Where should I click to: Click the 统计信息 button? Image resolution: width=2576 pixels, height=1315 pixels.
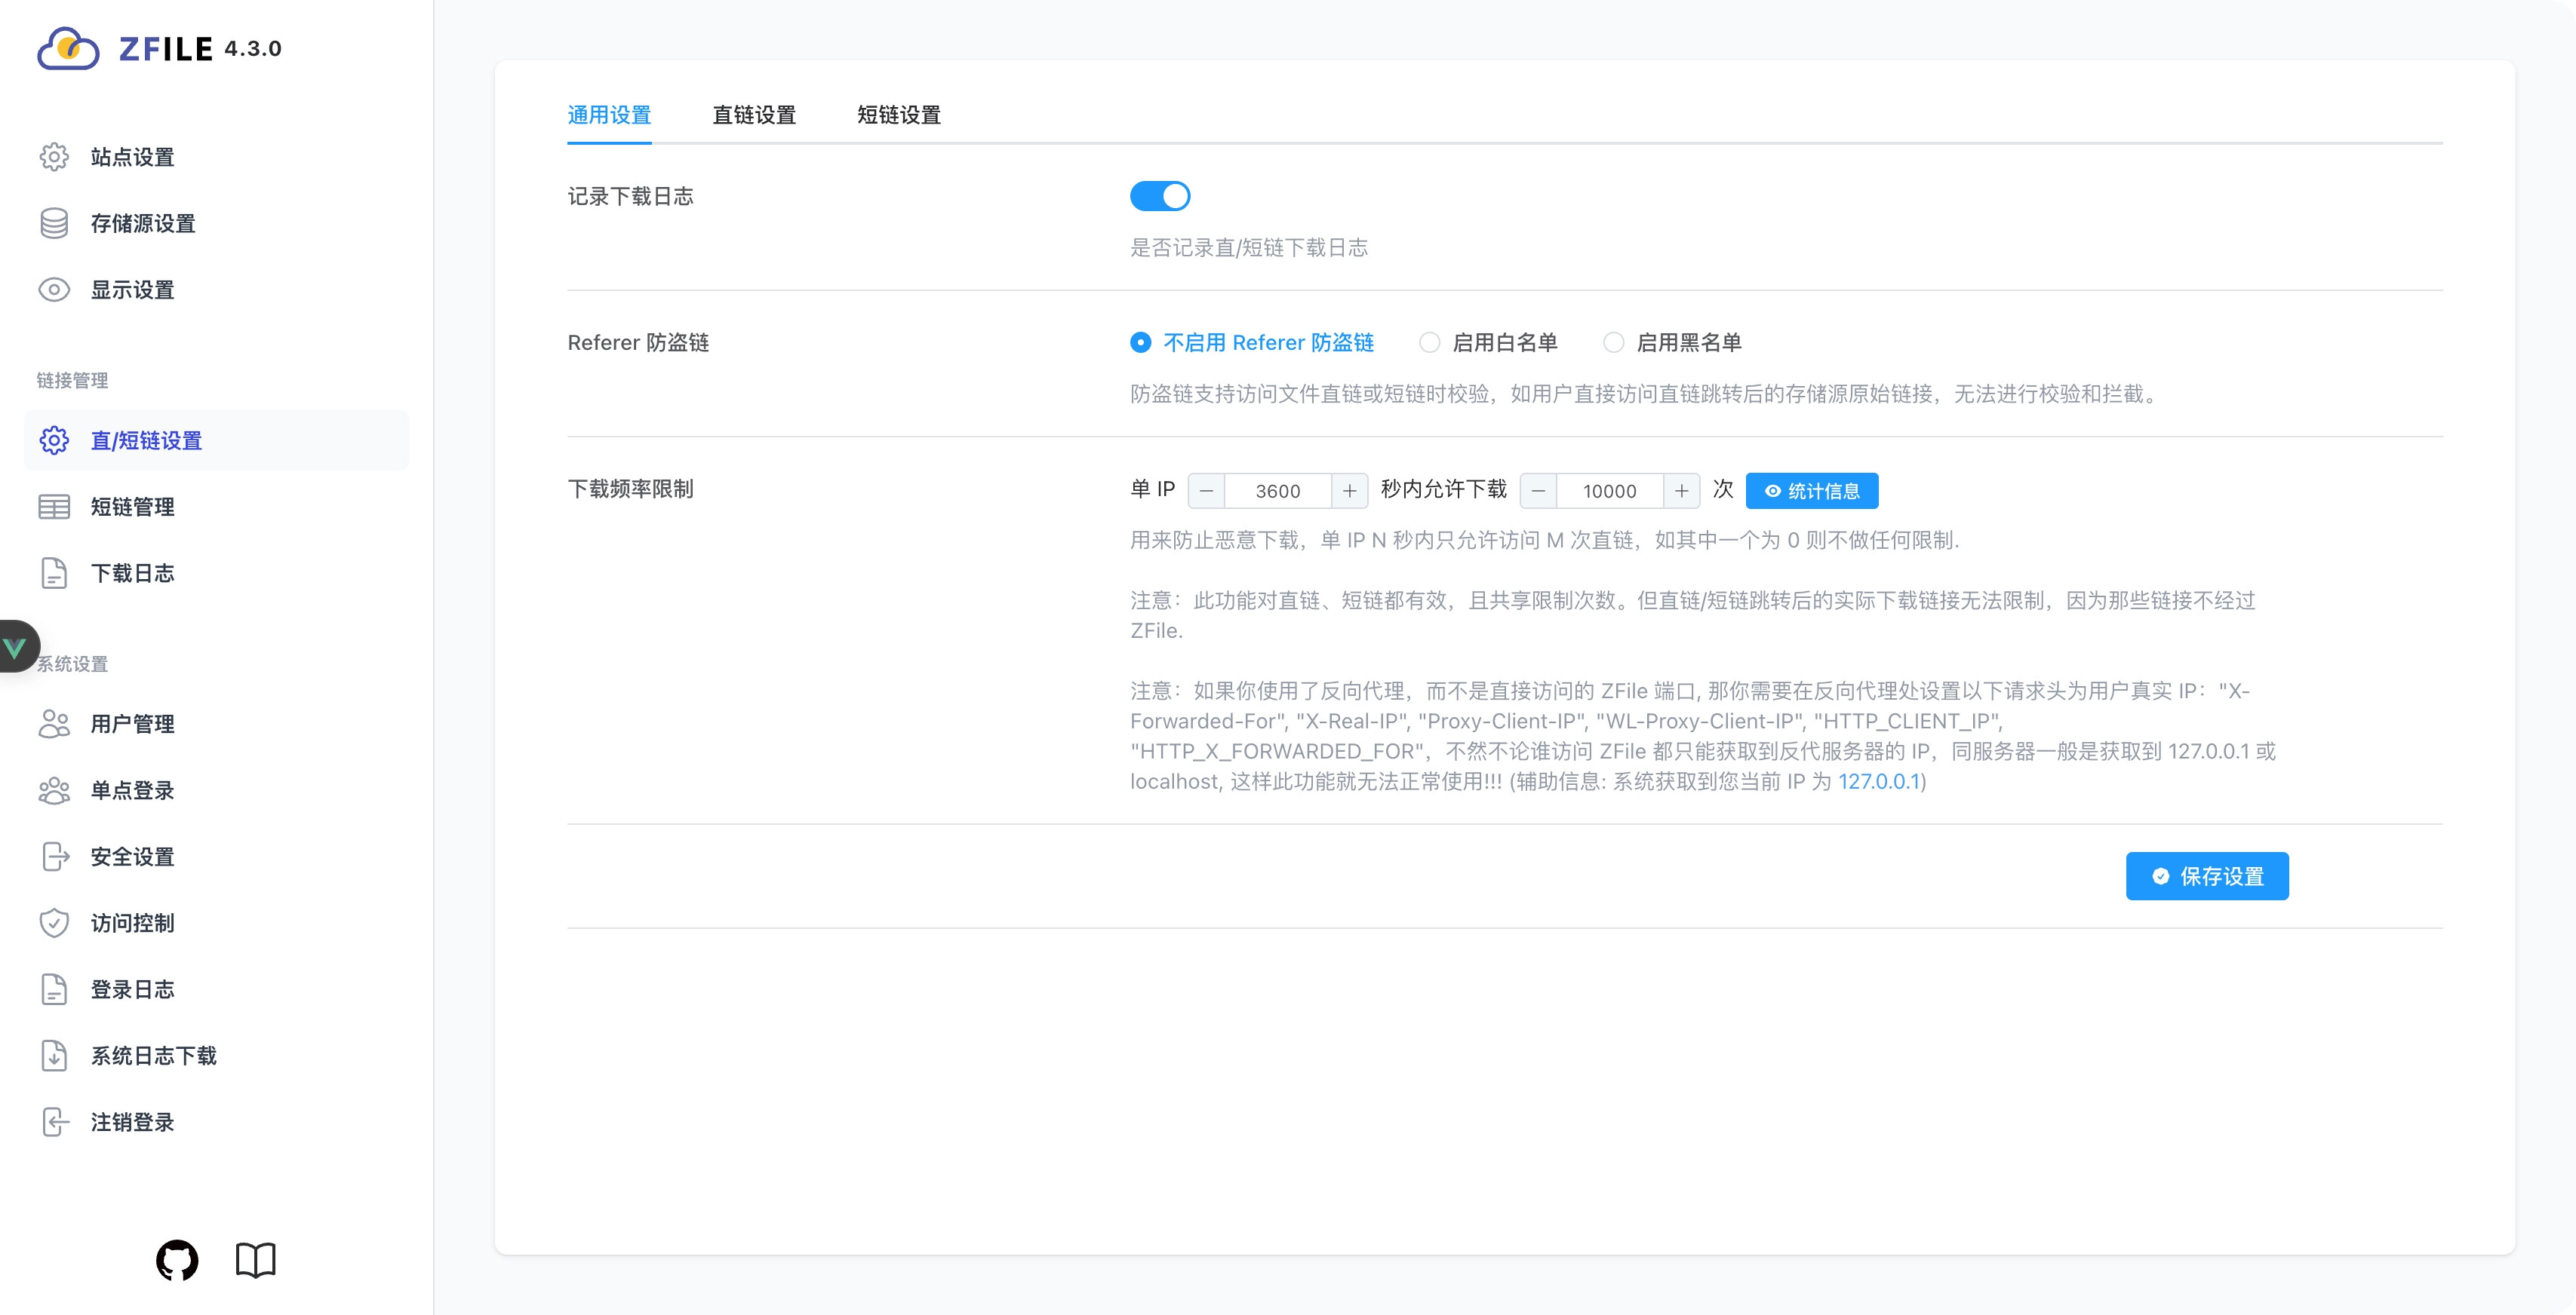point(1812,491)
